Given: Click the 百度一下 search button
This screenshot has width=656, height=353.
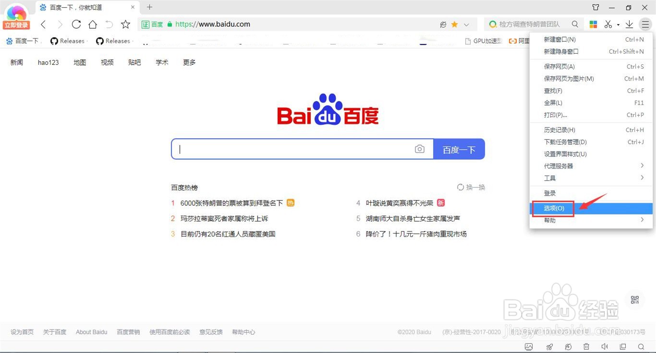Looking at the screenshot, I should click(x=459, y=149).
